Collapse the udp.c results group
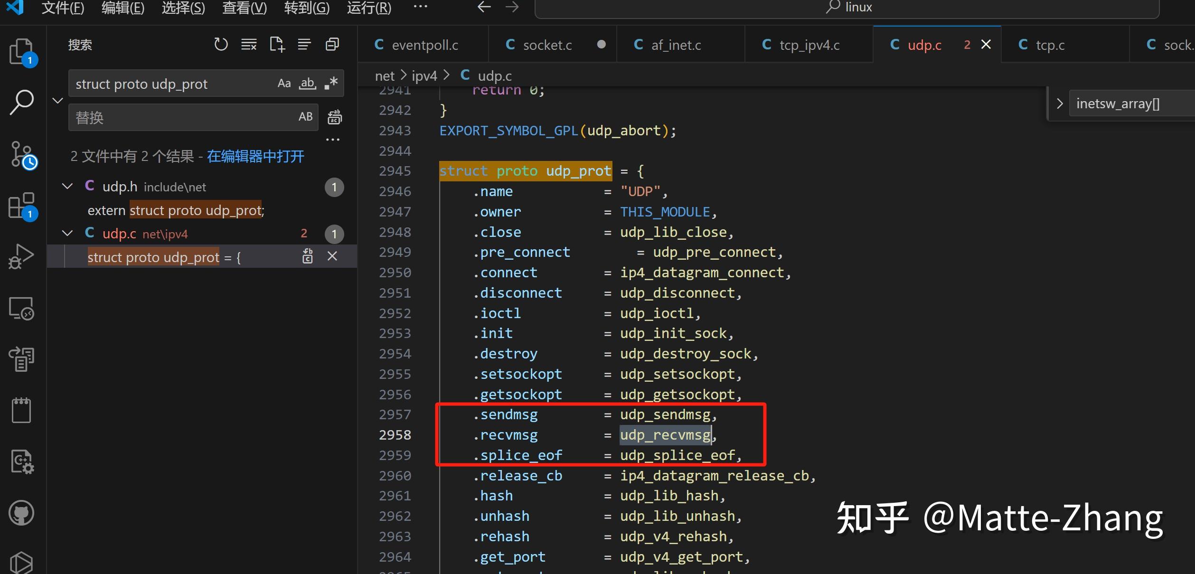This screenshot has width=1195, height=574. pos(67,233)
